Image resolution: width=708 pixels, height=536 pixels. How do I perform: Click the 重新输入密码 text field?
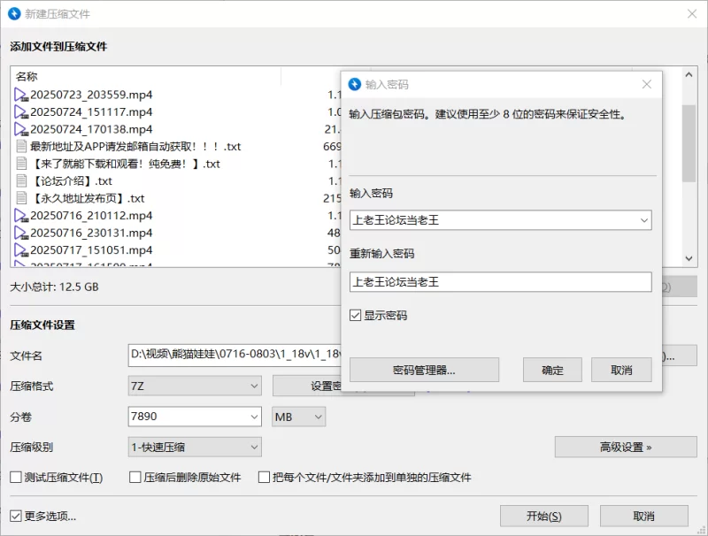tap(500, 282)
